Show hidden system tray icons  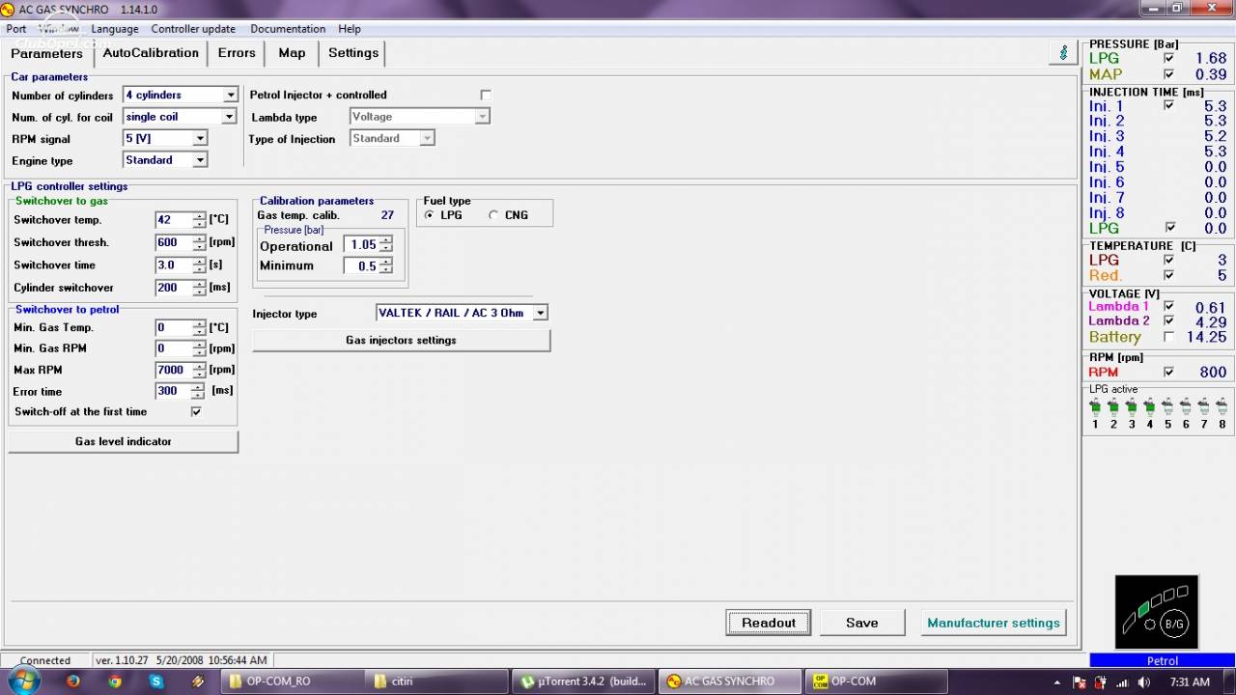pyautogui.click(x=1057, y=682)
